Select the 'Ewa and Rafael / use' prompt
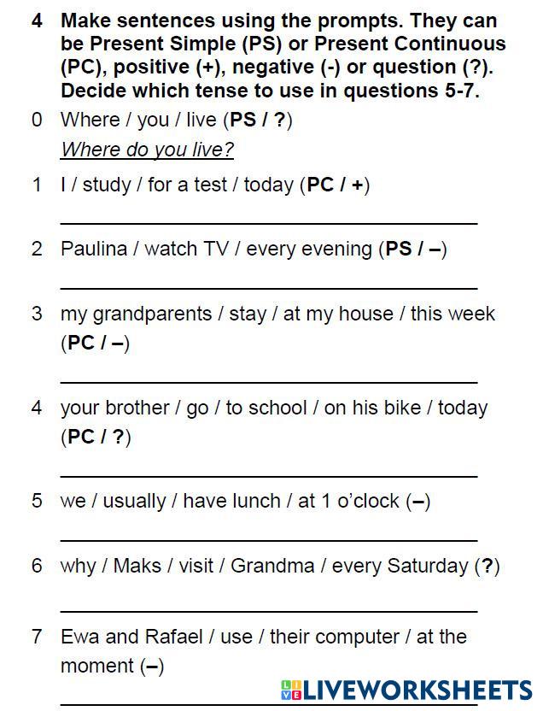 point(263,637)
